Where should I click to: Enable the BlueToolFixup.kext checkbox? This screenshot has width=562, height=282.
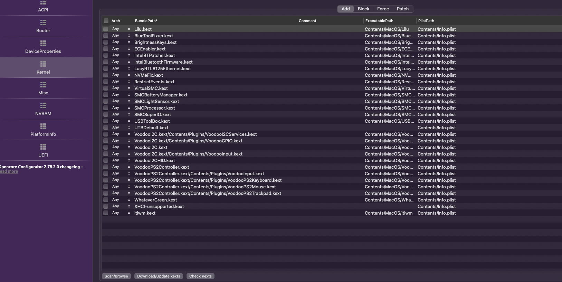coord(106,36)
